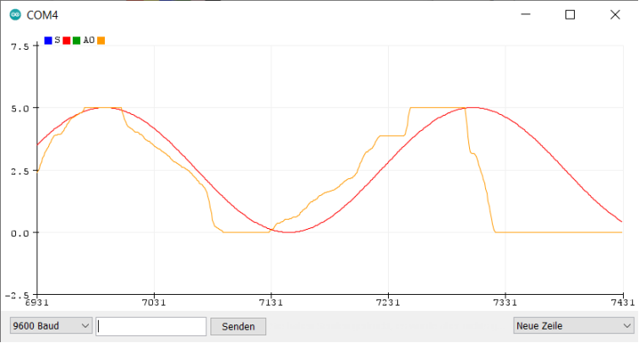The image size is (639, 343).
Task: Close the COM4 plotter window
Action: point(614,15)
